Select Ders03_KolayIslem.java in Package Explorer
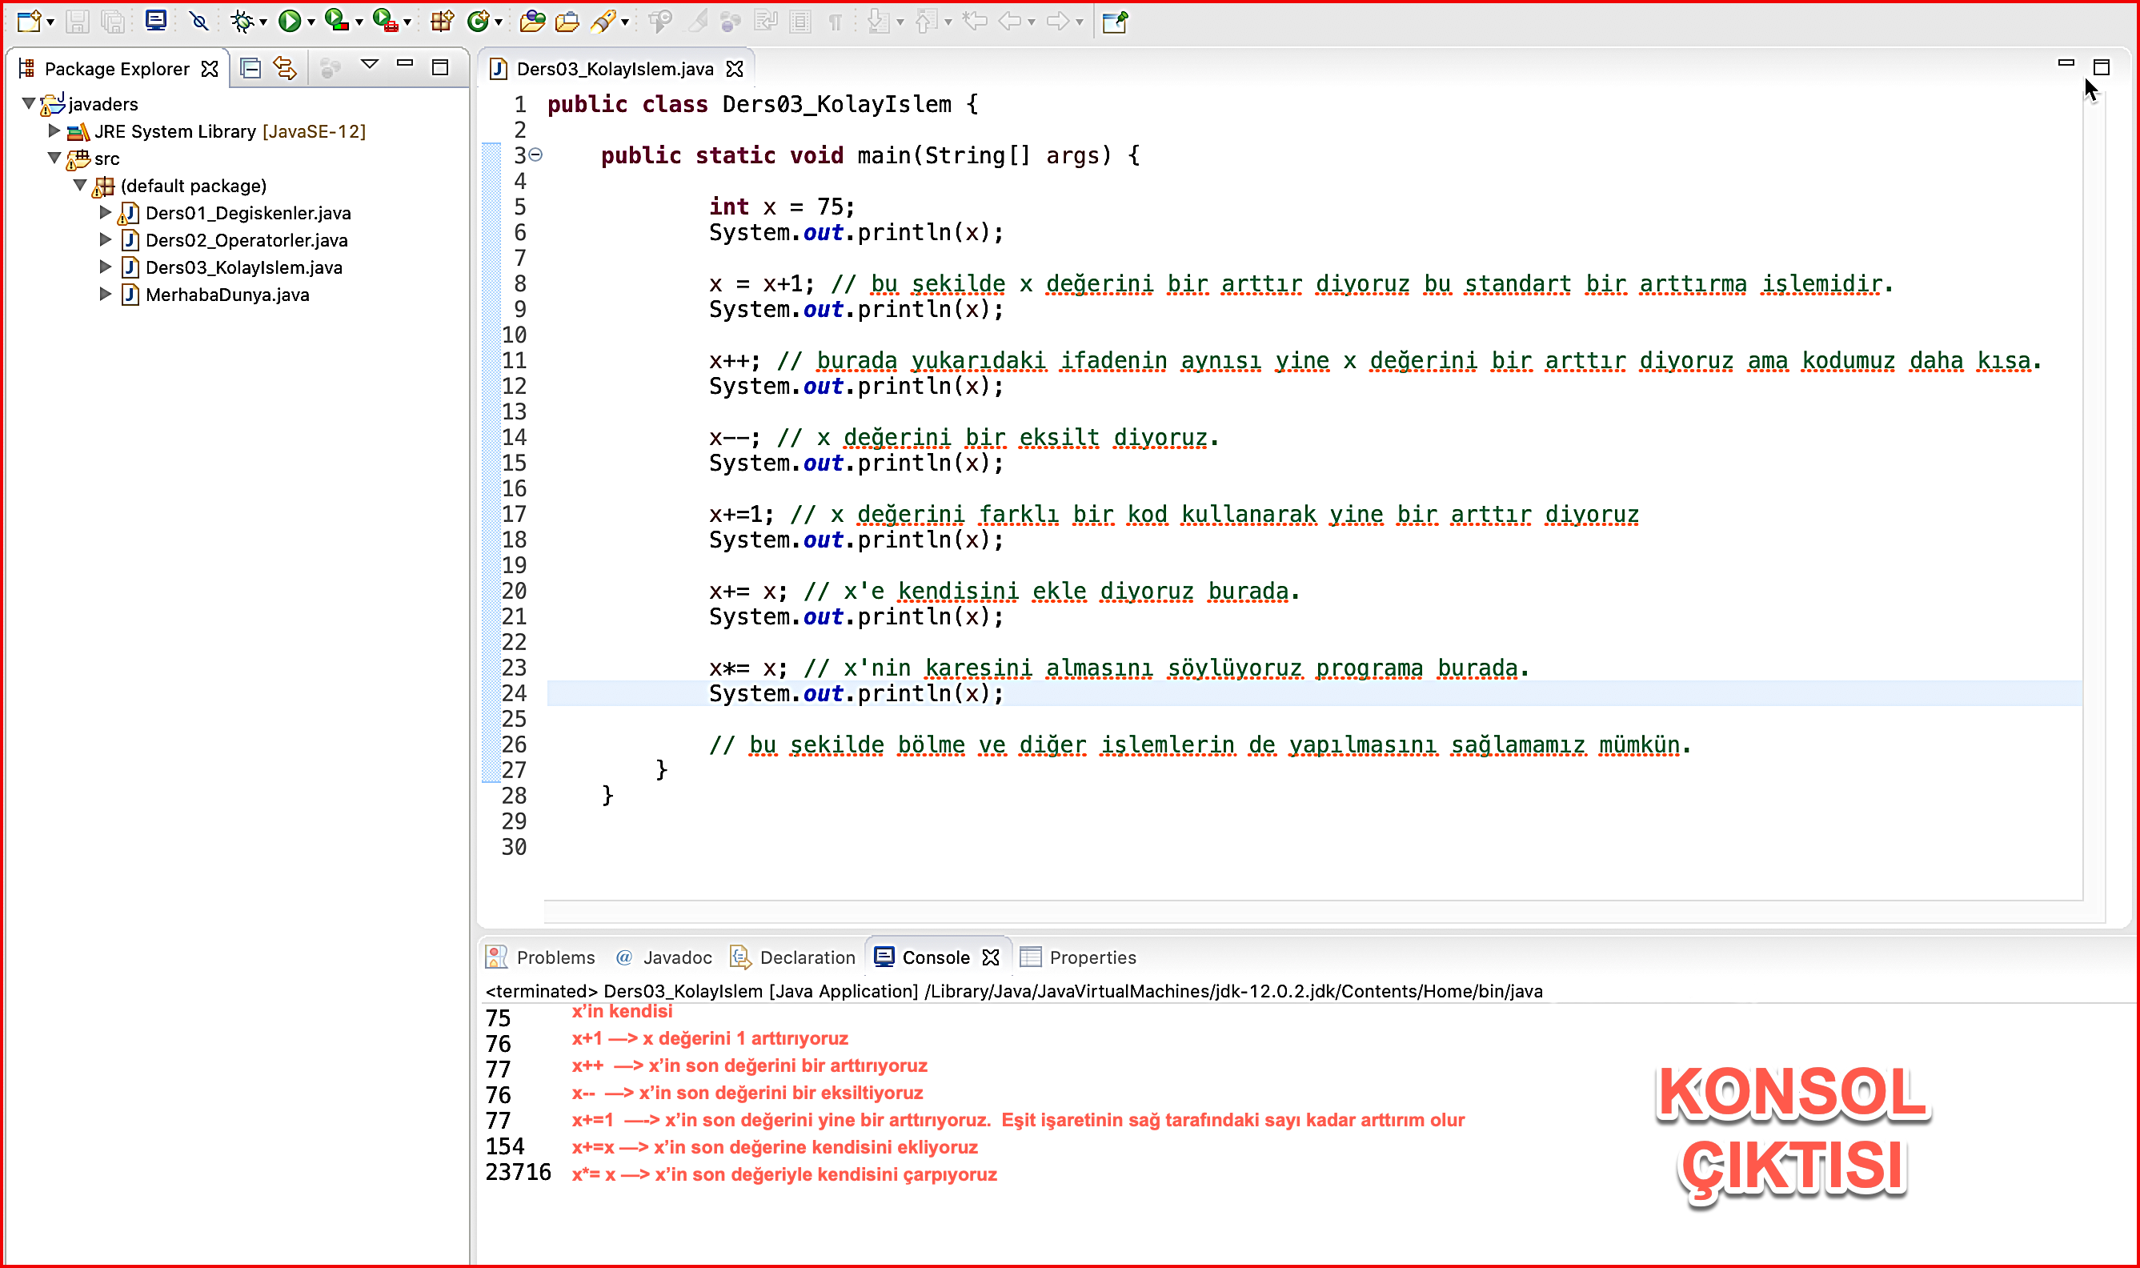This screenshot has height=1268, width=2140. point(243,267)
